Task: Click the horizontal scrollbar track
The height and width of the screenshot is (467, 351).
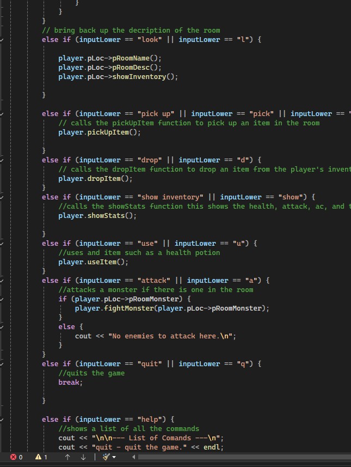Action: click(244, 457)
